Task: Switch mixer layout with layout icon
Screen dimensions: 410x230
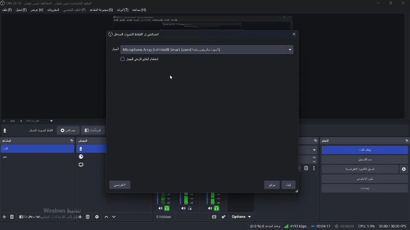Action: (214, 217)
